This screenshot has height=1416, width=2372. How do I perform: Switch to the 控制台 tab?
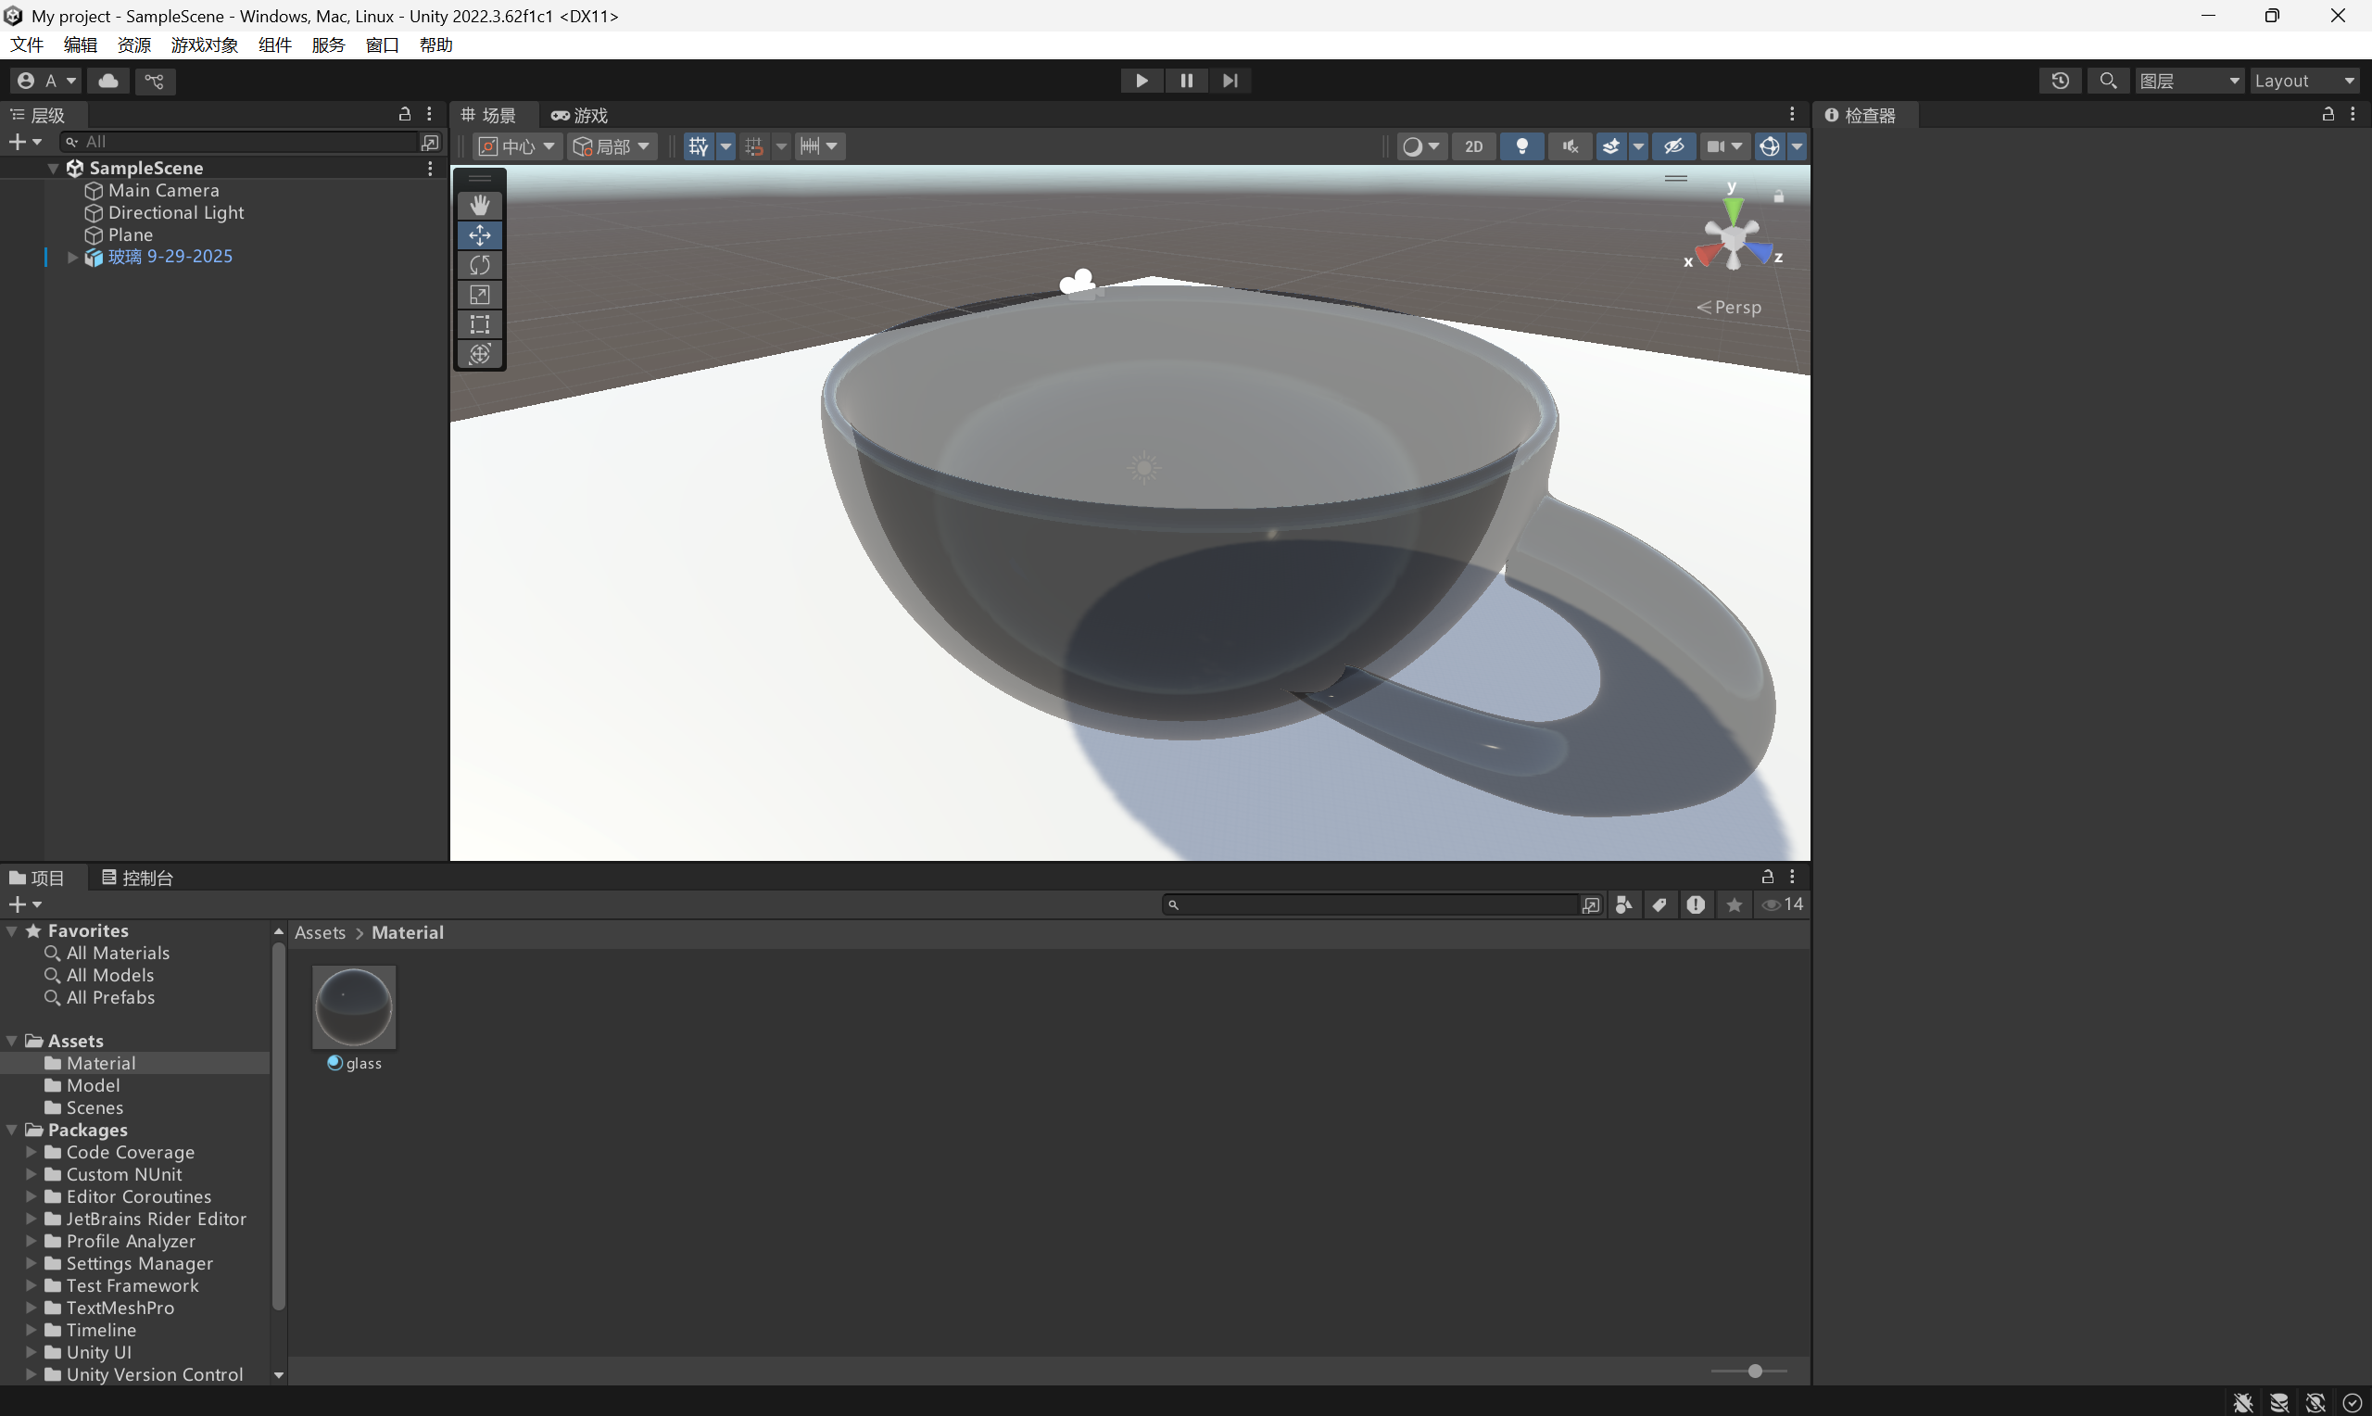(x=137, y=878)
